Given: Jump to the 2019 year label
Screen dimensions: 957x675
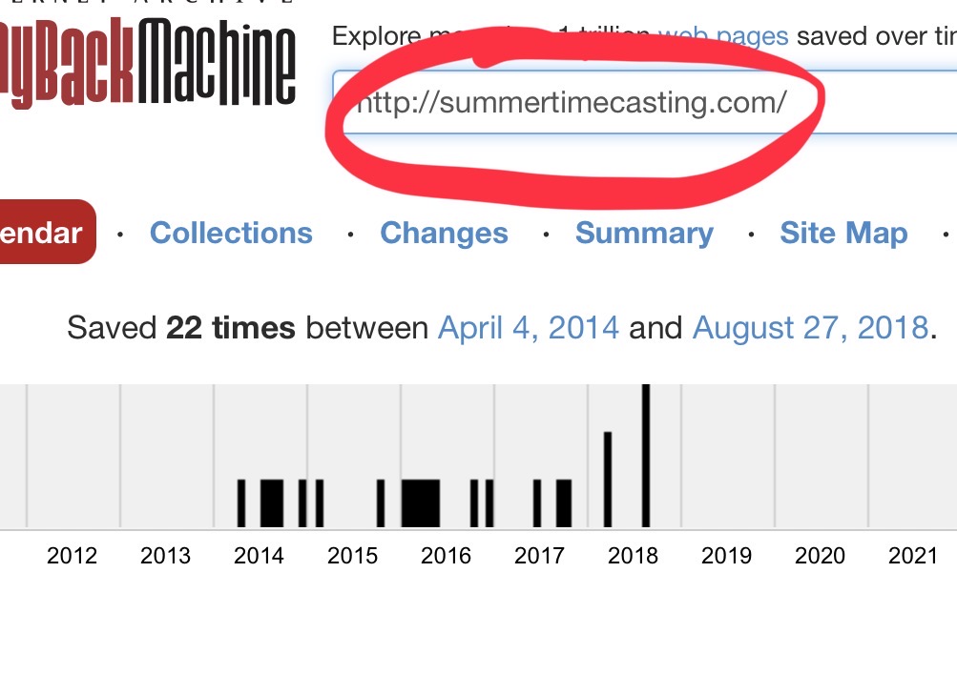Looking at the screenshot, I should [727, 555].
